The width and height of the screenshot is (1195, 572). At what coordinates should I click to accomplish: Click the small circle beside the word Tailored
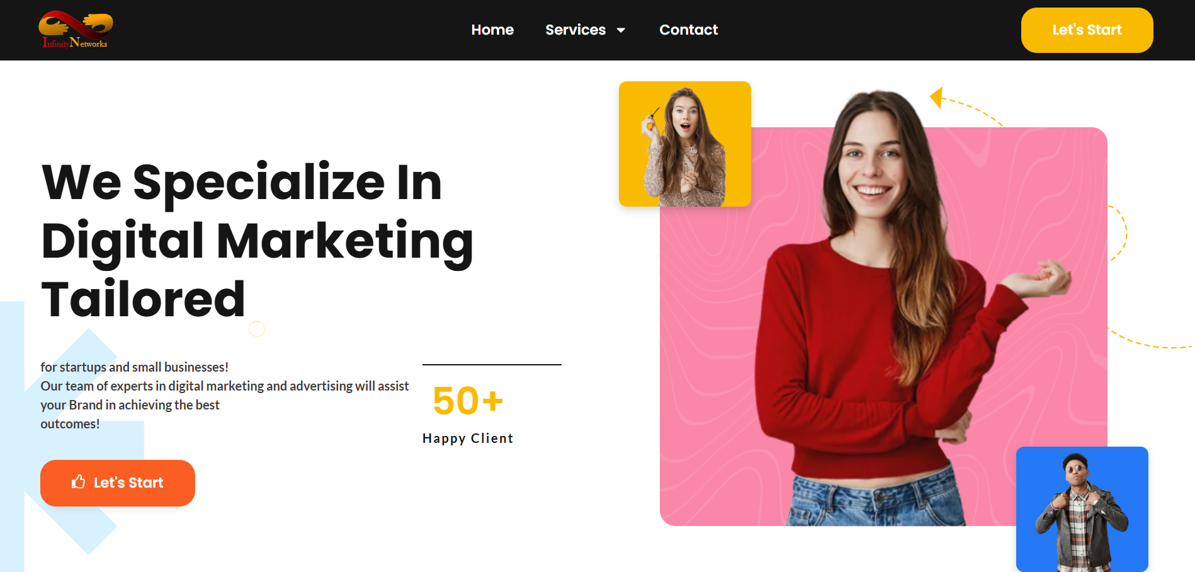pos(257,329)
